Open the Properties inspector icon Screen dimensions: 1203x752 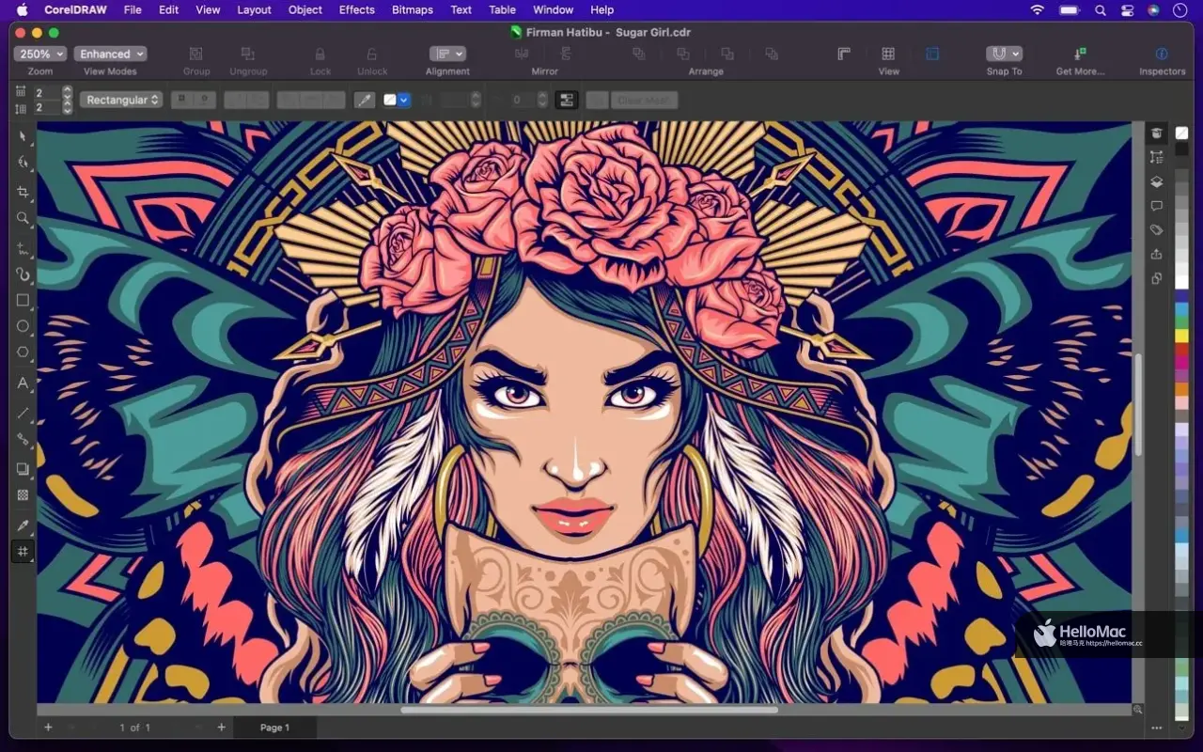point(1157,158)
